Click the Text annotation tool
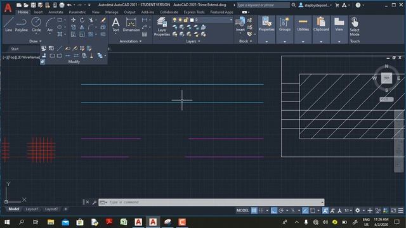Screen dimensions: 406x228 (115, 25)
